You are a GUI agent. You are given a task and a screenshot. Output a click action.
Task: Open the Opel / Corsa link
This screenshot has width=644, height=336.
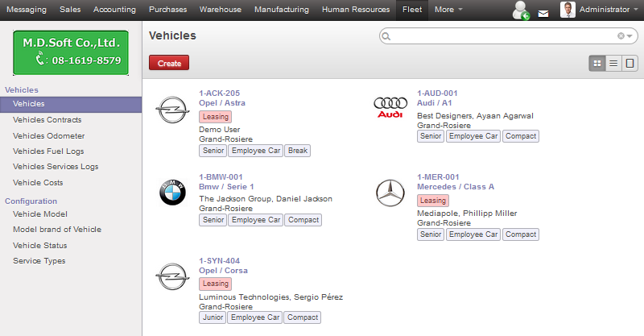pyautogui.click(x=224, y=271)
